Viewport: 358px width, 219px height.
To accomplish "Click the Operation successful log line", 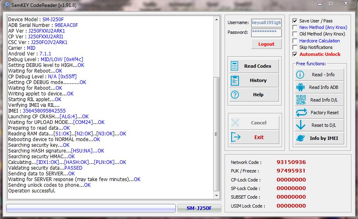I will tap(32, 191).
